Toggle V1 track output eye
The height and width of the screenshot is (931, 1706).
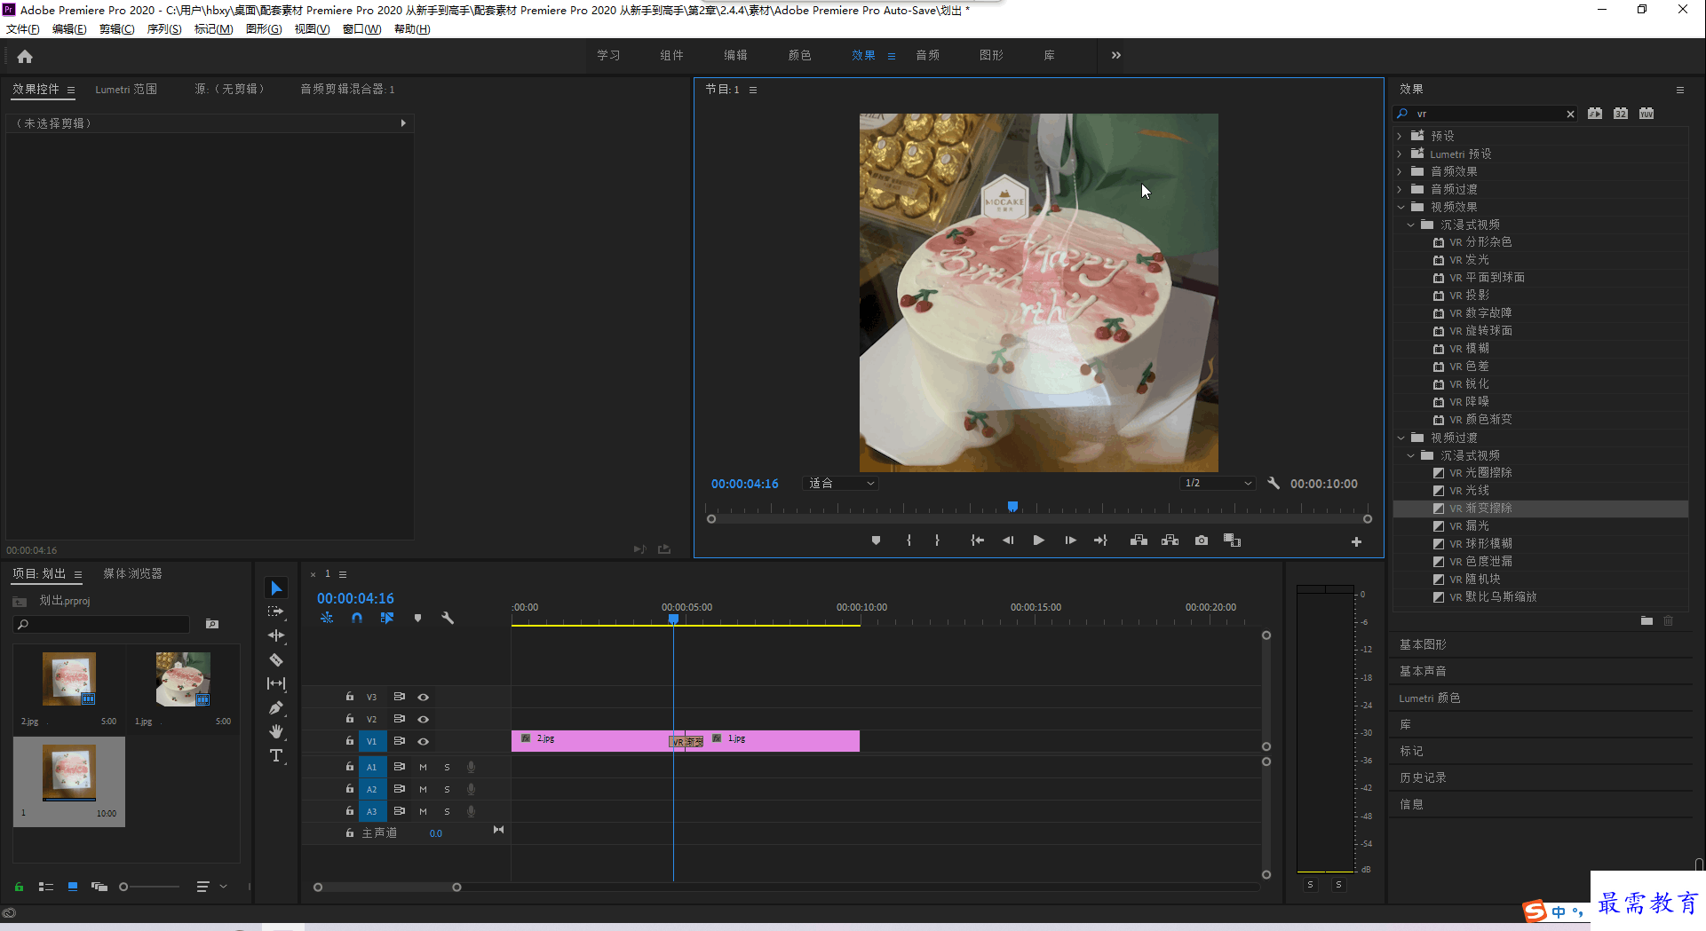[424, 741]
